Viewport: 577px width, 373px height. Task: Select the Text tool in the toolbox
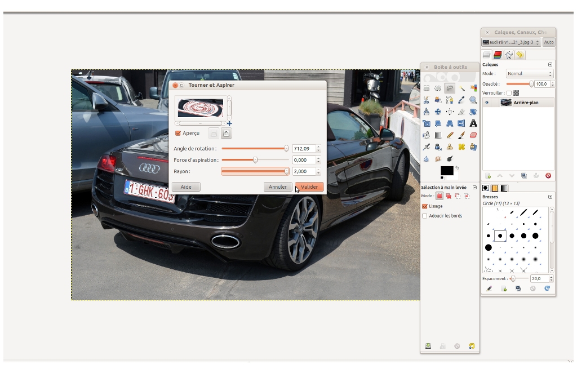473,123
